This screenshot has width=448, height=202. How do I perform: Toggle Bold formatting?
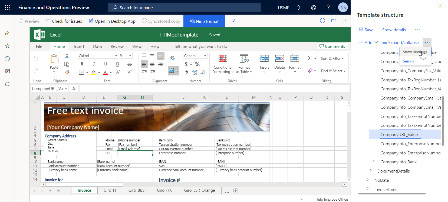coord(82,64)
